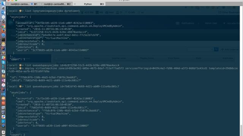Open Finder from the dock
This screenshot has height=136, width=243.
click(3, 3)
